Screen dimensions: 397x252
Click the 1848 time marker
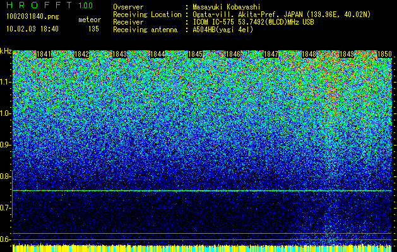click(309, 54)
